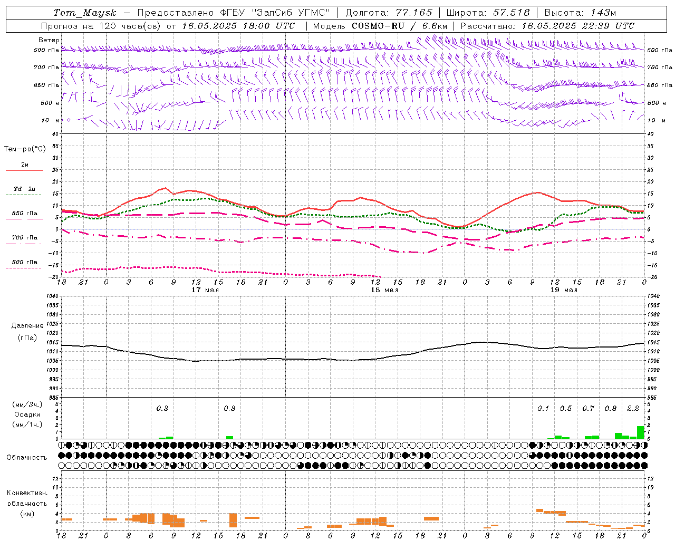Click the tallest green precipitation bar under 2.2
This screenshot has height=540, width=675.
pos(640,432)
